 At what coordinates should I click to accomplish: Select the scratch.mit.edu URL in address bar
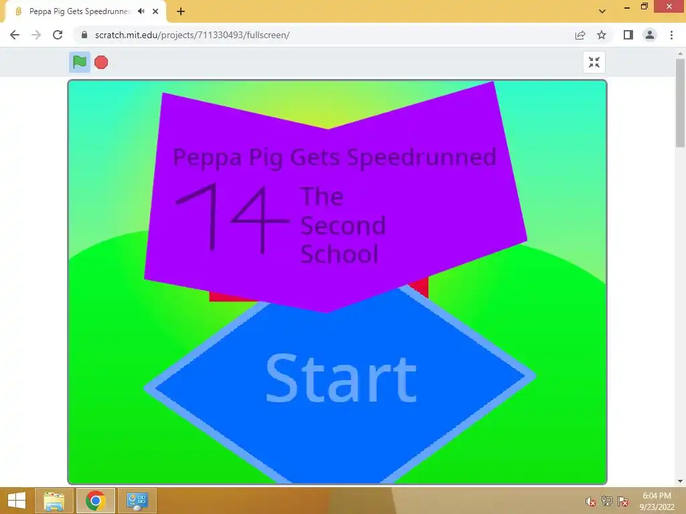[x=192, y=35]
